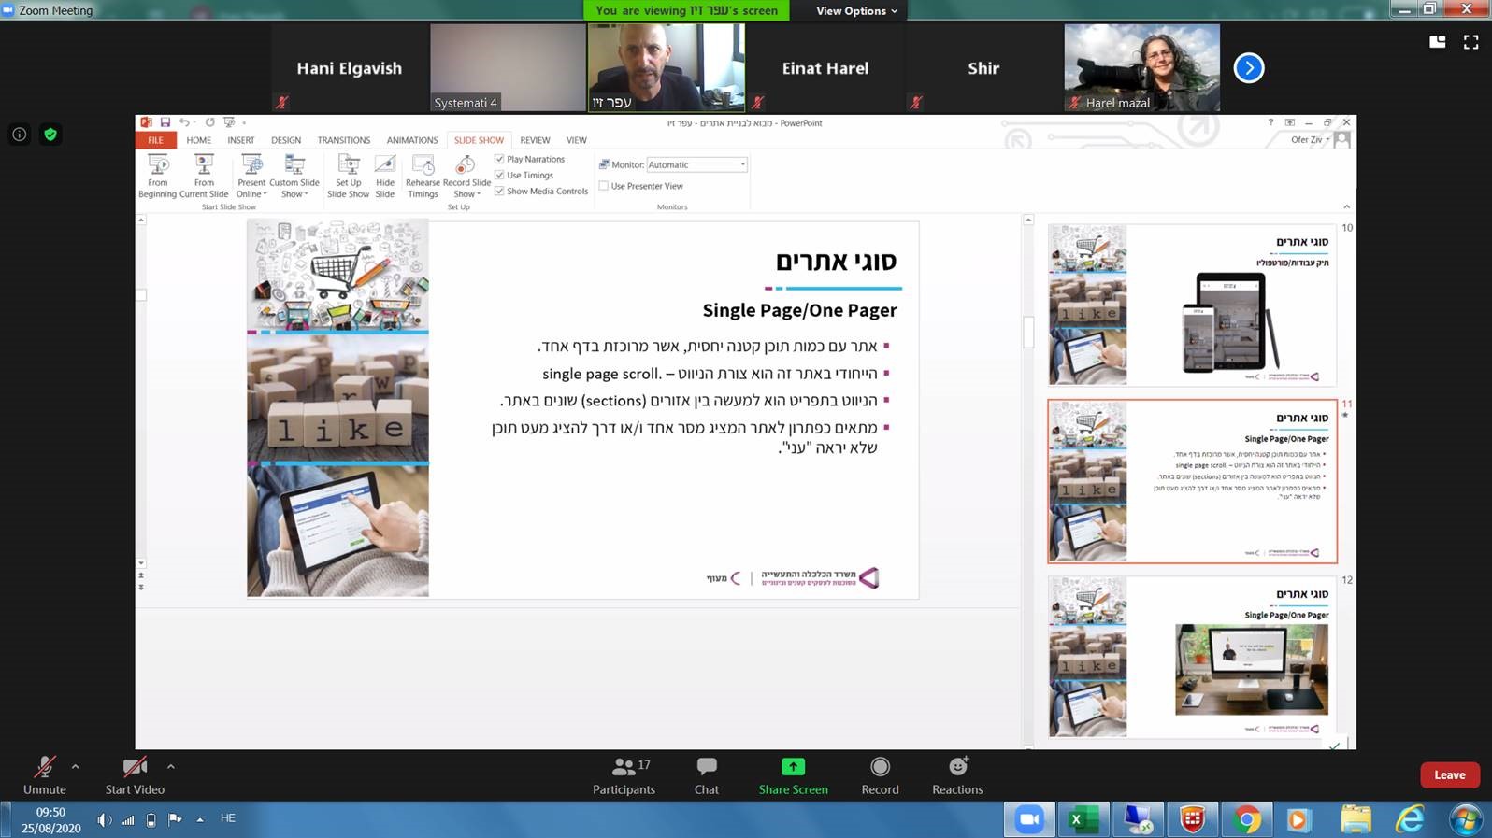The width and height of the screenshot is (1492, 838).
Task: Show next participants with blue arrow
Action: click(1248, 68)
